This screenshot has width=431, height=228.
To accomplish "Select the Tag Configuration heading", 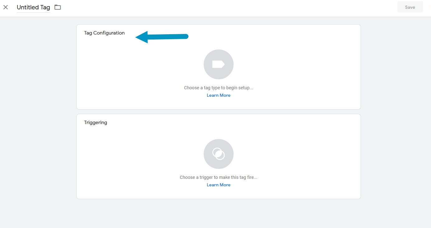I will coord(104,33).
